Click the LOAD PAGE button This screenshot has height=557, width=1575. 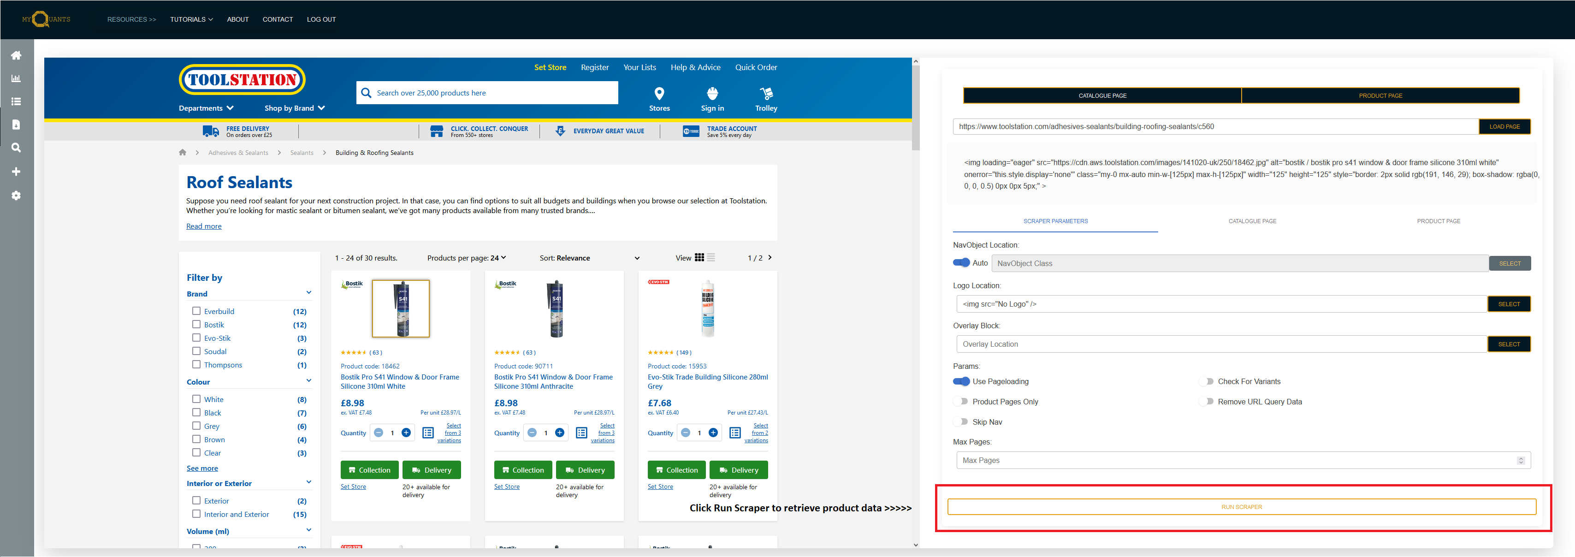1505,126
